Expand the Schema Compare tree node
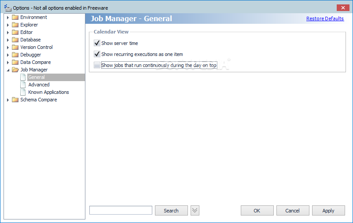 click(8, 100)
